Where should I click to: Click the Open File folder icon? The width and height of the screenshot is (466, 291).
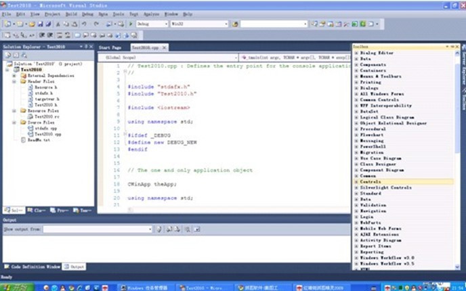[x=32, y=24]
